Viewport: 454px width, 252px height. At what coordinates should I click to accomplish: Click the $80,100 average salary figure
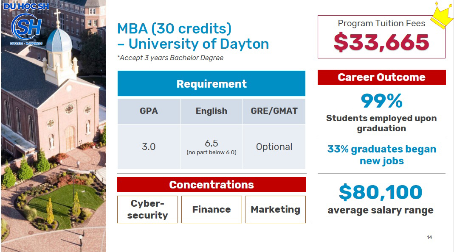tap(381, 192)
